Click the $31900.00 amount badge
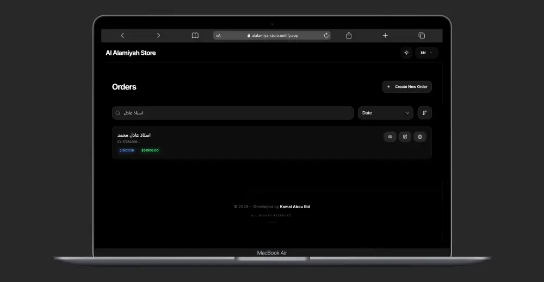Image resolution: width=544 pixels, height=282 pixels. [150, 150]
